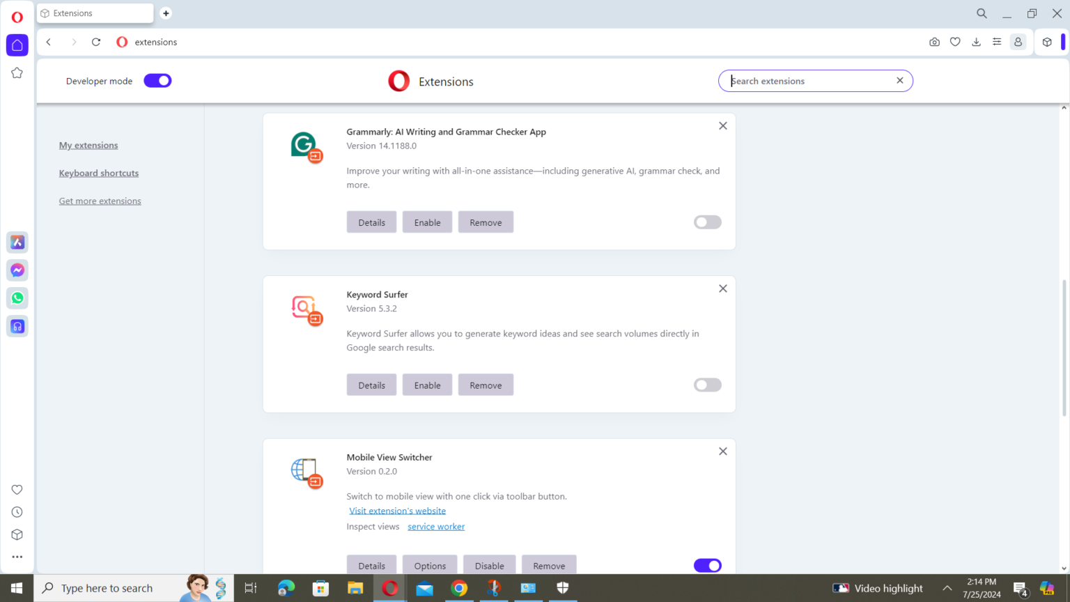Select My extensions in the sidebar

click(x=88, y=145)
